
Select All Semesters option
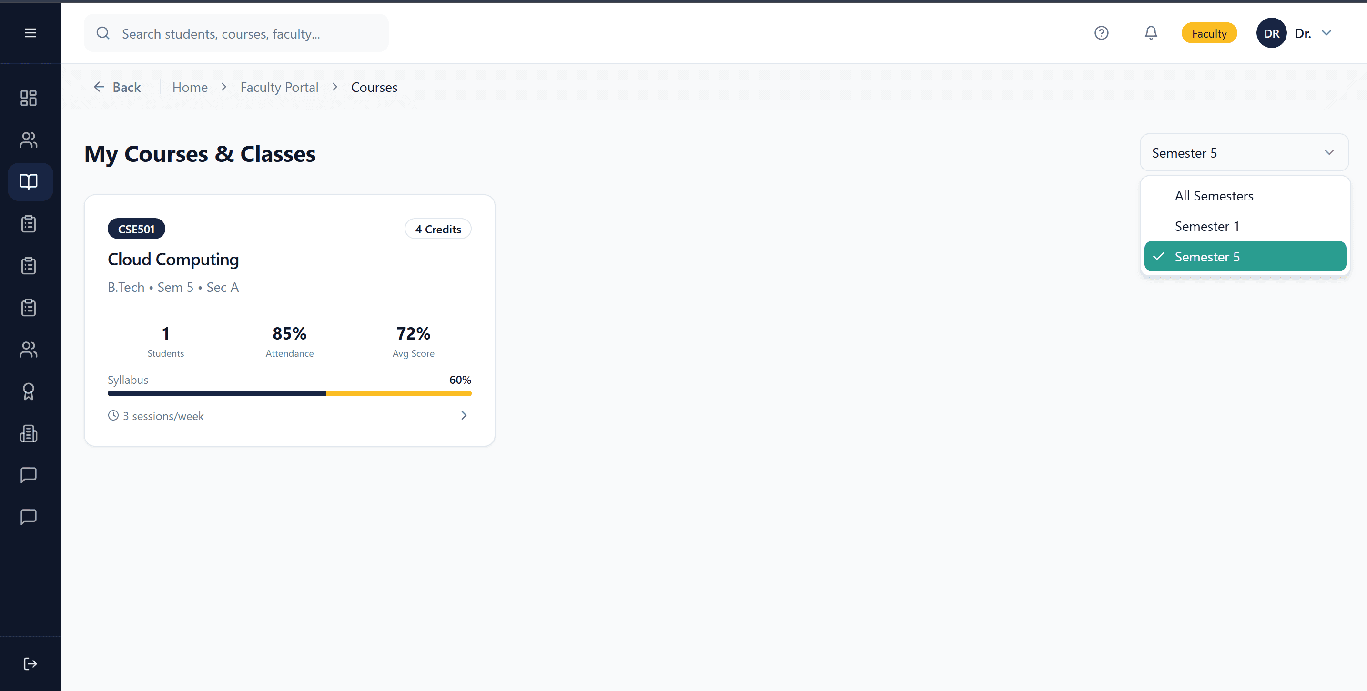[1245, 196]
